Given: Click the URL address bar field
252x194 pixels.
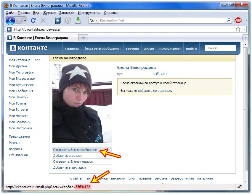Looking at the screenshot, I should point(124,30).
